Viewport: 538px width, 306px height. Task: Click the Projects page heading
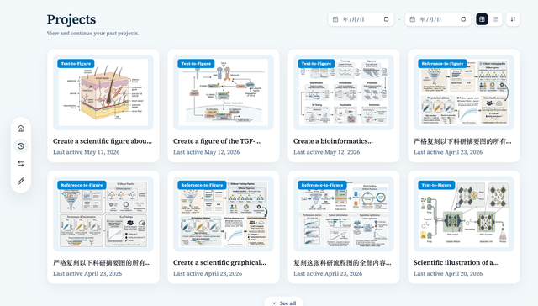[x=71, y=19]
